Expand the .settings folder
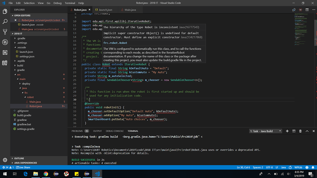The height and width of the screenshot is (178, 317). pyautogui.click(x=22, y=43)
